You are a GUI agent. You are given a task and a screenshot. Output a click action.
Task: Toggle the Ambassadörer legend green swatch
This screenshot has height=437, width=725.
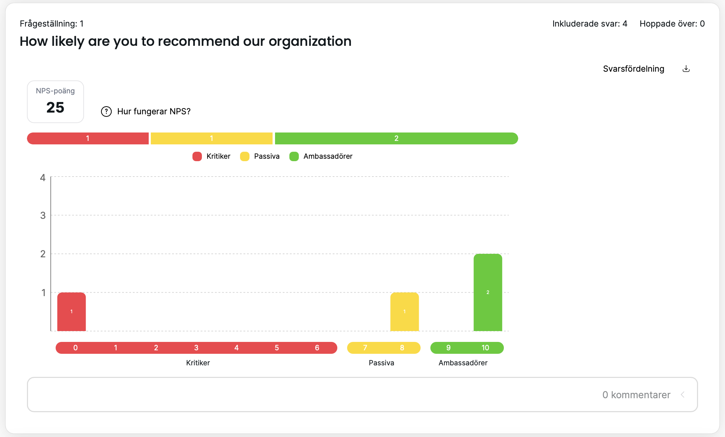(294, 156)
